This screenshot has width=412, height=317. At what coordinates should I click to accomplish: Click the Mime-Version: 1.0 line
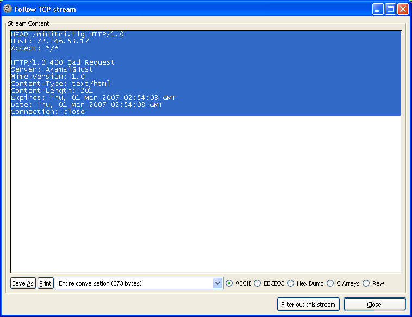pyautogui.click(x=47, y=77)
